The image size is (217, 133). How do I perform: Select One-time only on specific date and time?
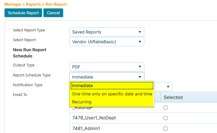pos(112,94)
